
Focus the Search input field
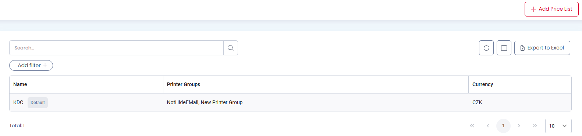click(116, 48)
